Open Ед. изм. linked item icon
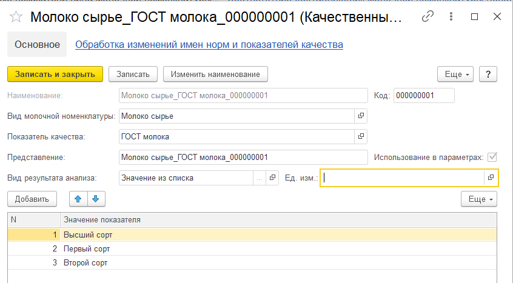The image size is (513, 283). (x=490, y=178)
